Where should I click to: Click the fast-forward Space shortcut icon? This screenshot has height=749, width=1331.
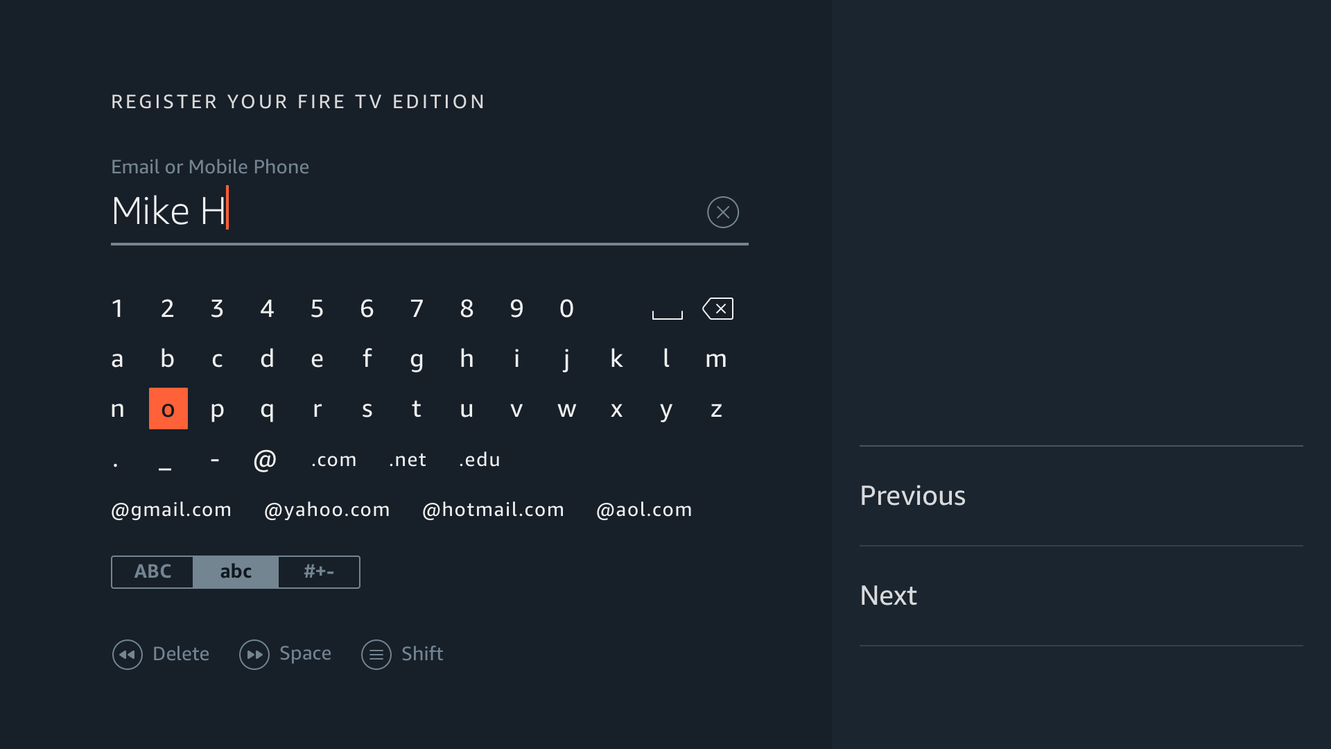point(254,654)
